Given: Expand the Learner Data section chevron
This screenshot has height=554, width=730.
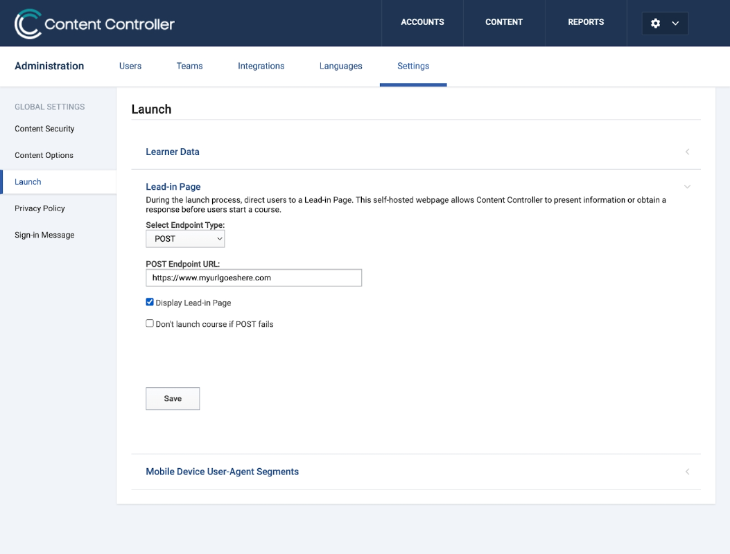Looking at the screenshot, I should 687,152.
